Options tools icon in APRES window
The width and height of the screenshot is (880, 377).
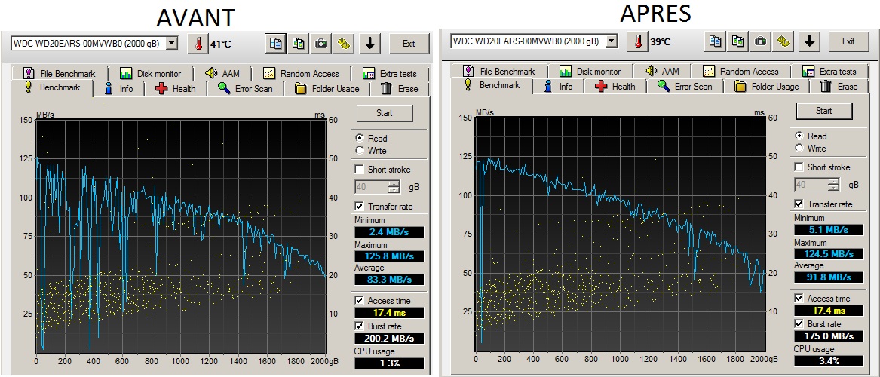pyautogui.click(x=784, y=41)
